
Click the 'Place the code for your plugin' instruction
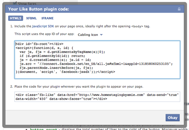(79, 87)
